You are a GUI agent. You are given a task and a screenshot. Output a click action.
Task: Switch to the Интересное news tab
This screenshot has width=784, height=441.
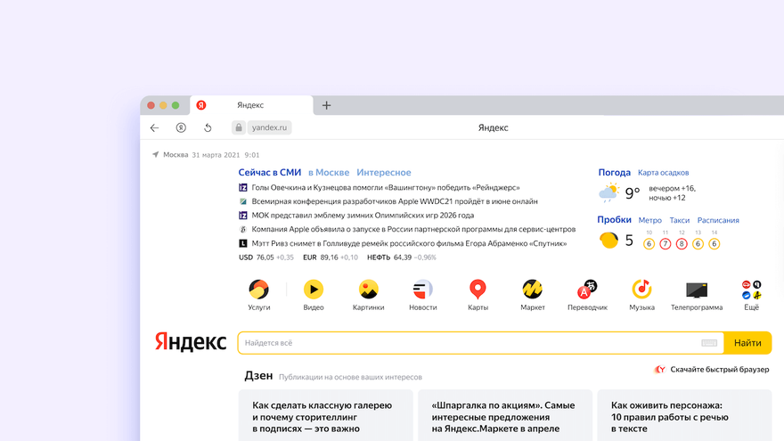click(x=383, y=173)
